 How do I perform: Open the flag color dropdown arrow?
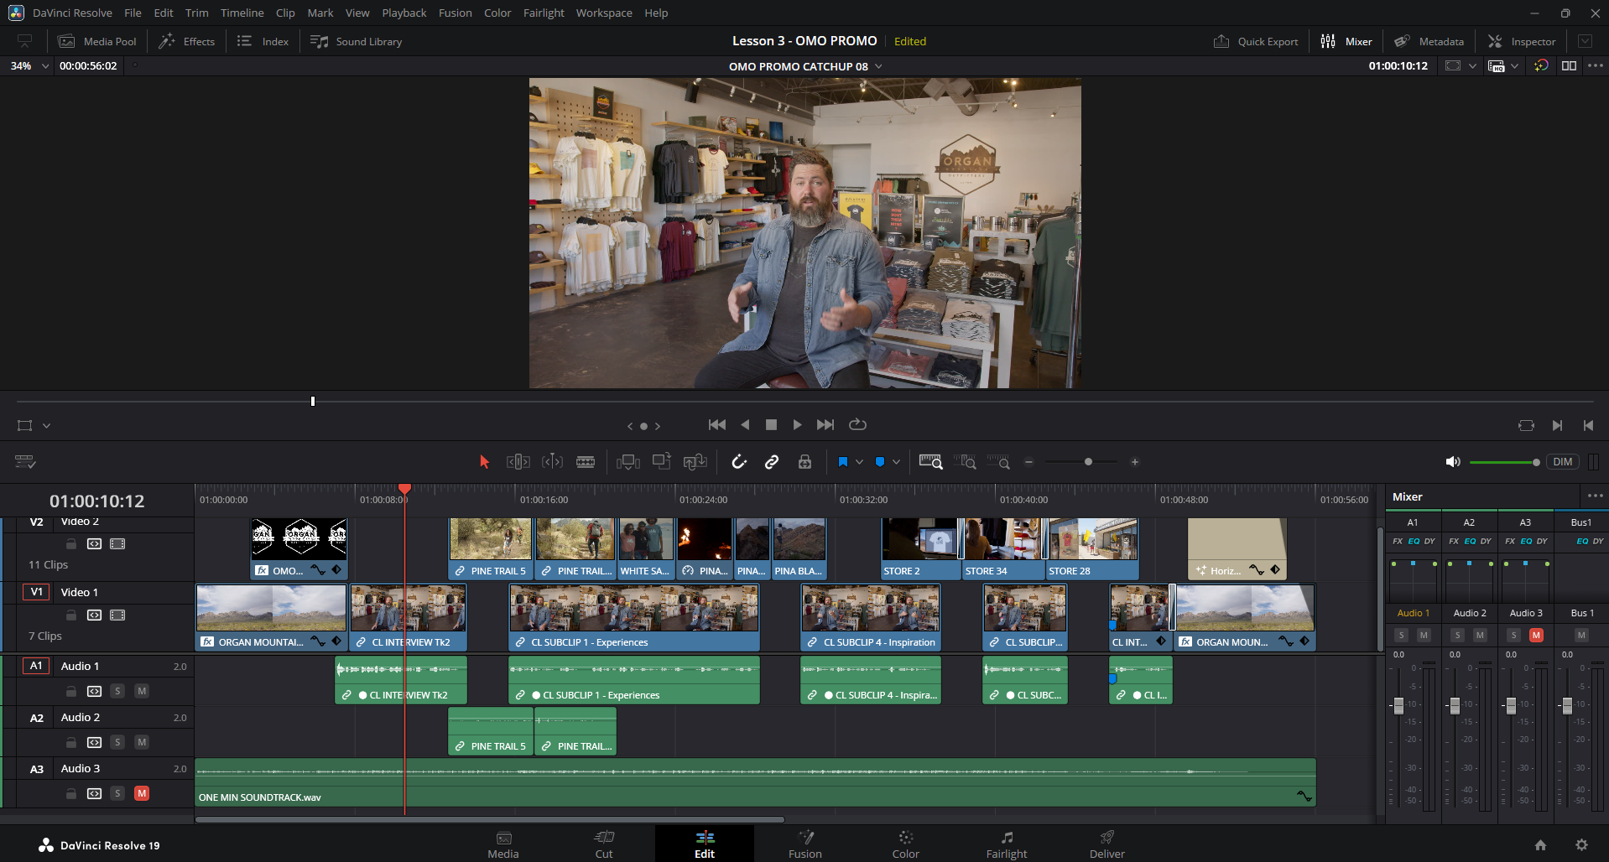(x=859, y=462)
